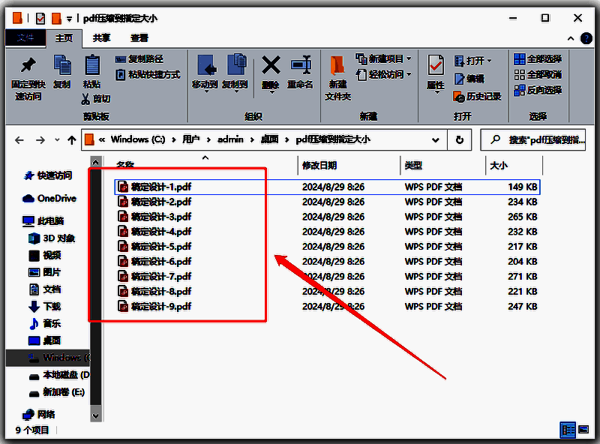Click the Rename icon
This screenshot has height=444, width=600.
(300, 66)
